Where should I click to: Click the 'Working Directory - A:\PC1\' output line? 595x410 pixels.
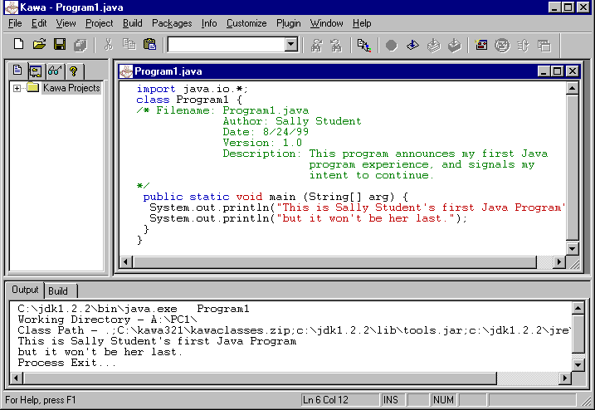(107, 320)
